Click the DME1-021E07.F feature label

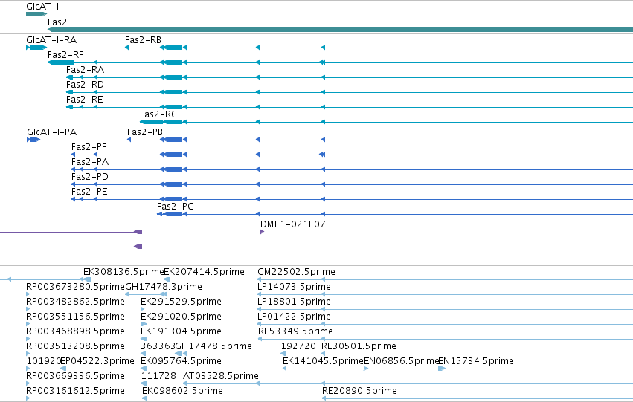[x=297, y=224]
